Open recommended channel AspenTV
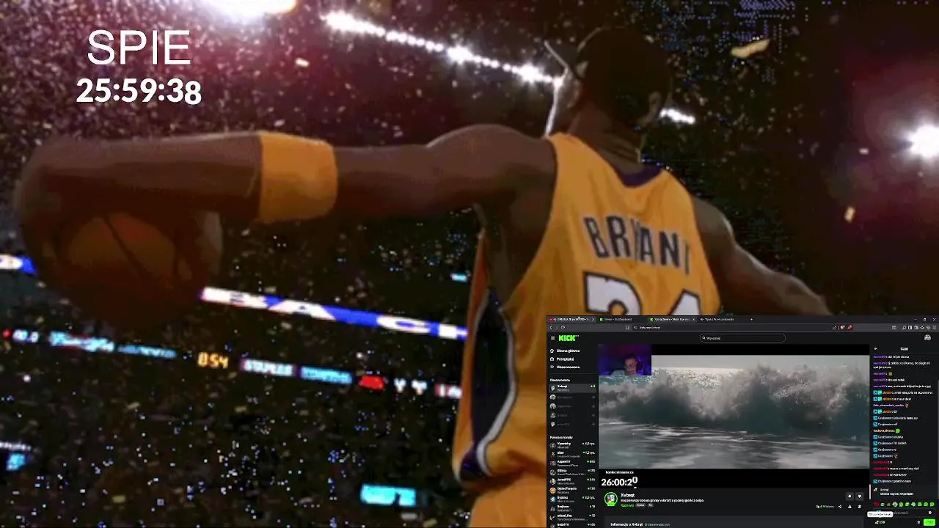 [572, 463]
